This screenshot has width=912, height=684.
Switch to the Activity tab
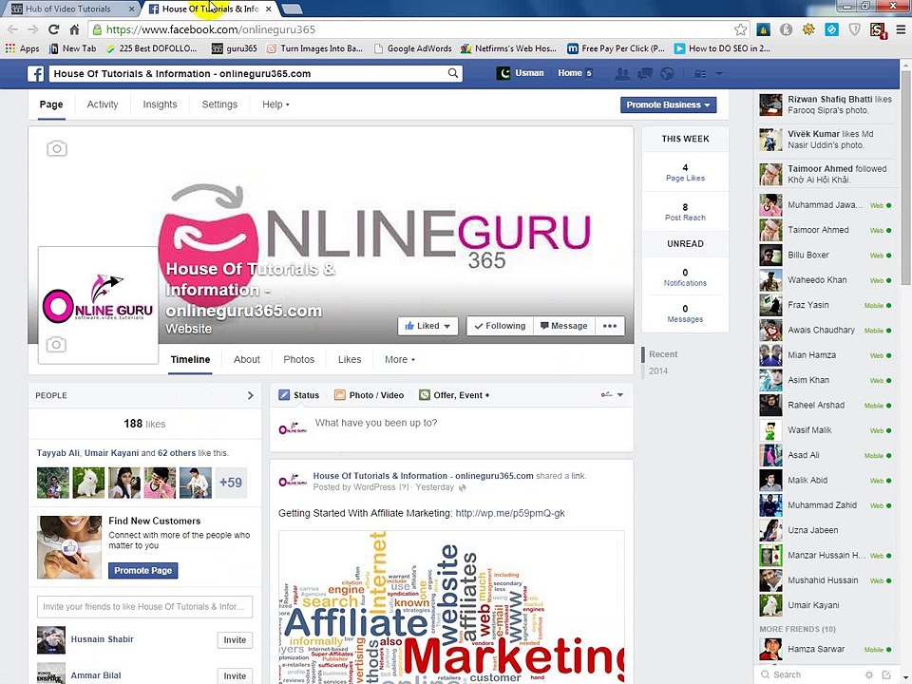(103, 104)
